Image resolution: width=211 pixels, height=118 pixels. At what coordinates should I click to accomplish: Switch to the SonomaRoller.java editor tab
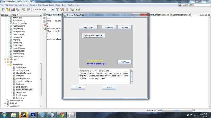click(180, 15)
